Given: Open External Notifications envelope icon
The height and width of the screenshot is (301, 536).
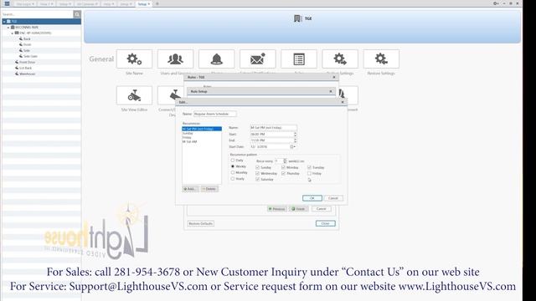Looking at the screenshot, I should [258, 59].
